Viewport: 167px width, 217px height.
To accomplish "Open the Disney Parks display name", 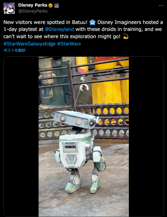I will click(33, 5).
